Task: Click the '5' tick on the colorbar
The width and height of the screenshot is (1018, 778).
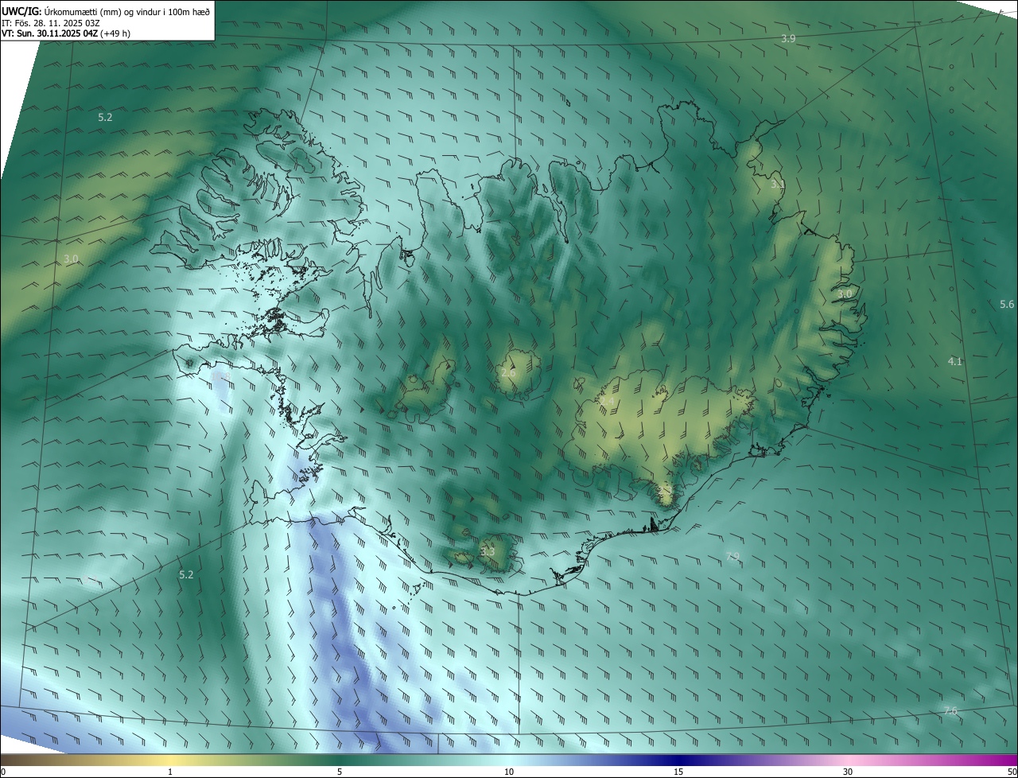Action: click(340, 772)
